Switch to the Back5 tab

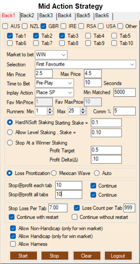(x=83, y=16)
